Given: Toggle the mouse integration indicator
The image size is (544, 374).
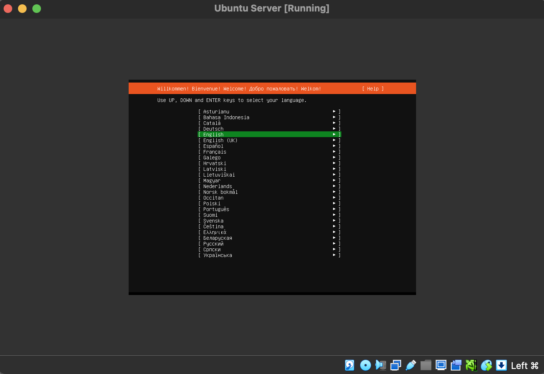Looking at the screenshot, I should coord(486,365).
